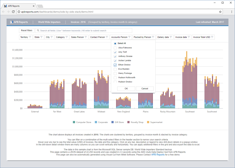Viewport: 235px width, 168px height.
Task: Bookmark the page with the star icon
Action: (x=220, y=12)
